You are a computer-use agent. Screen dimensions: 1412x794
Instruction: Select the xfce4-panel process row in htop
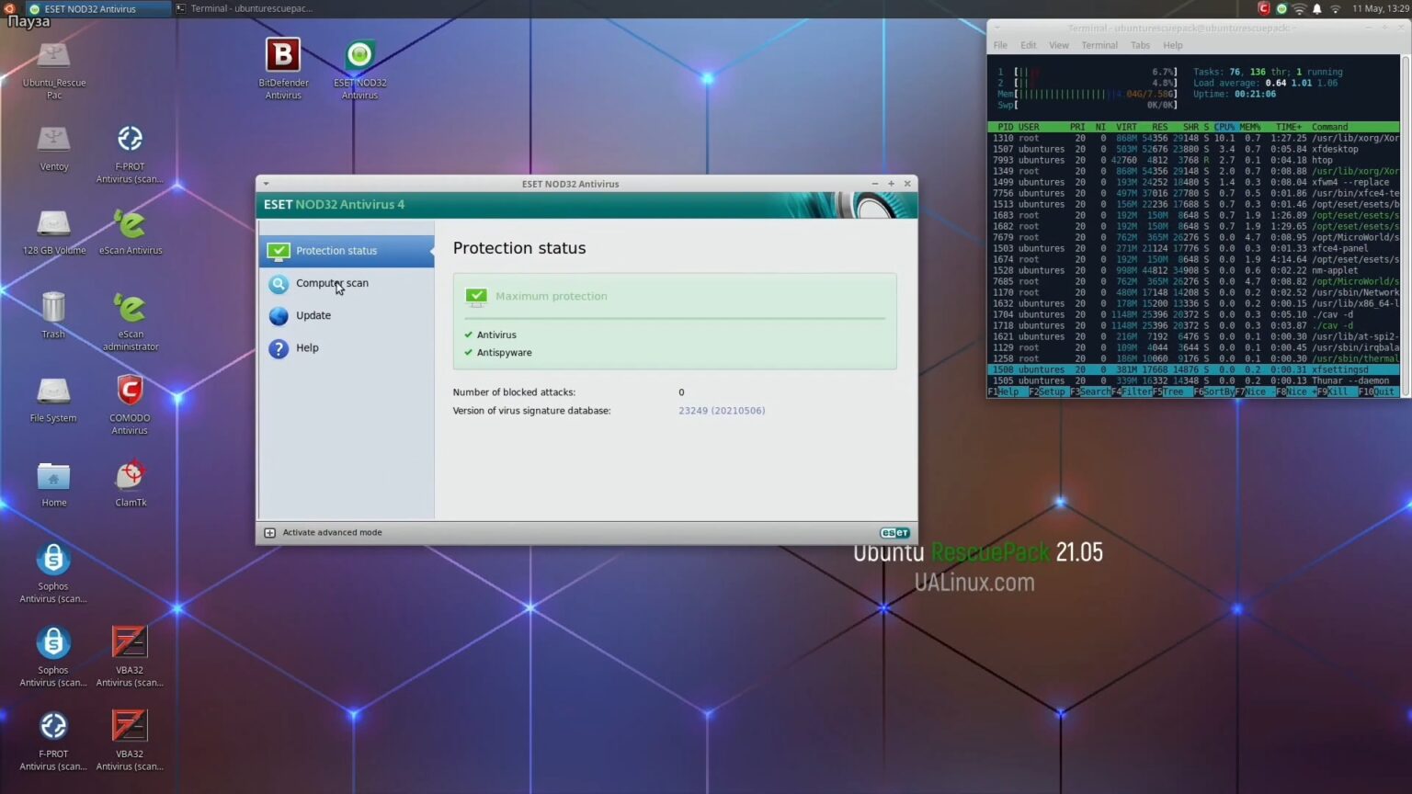1193,248
